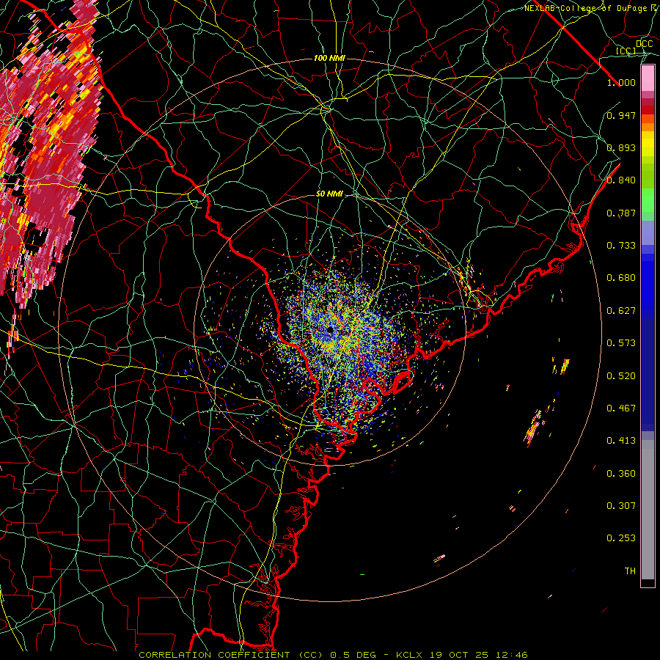The height and width of the screenshot is (660, 660).
Task: Click the 1.000 legend value
Action: (621, 82)
